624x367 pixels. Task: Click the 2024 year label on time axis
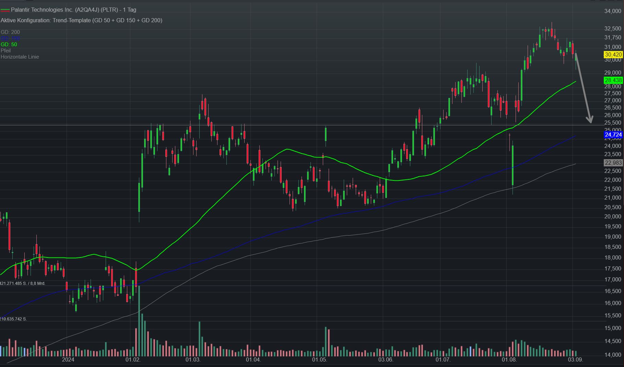(x=68, y=360)
